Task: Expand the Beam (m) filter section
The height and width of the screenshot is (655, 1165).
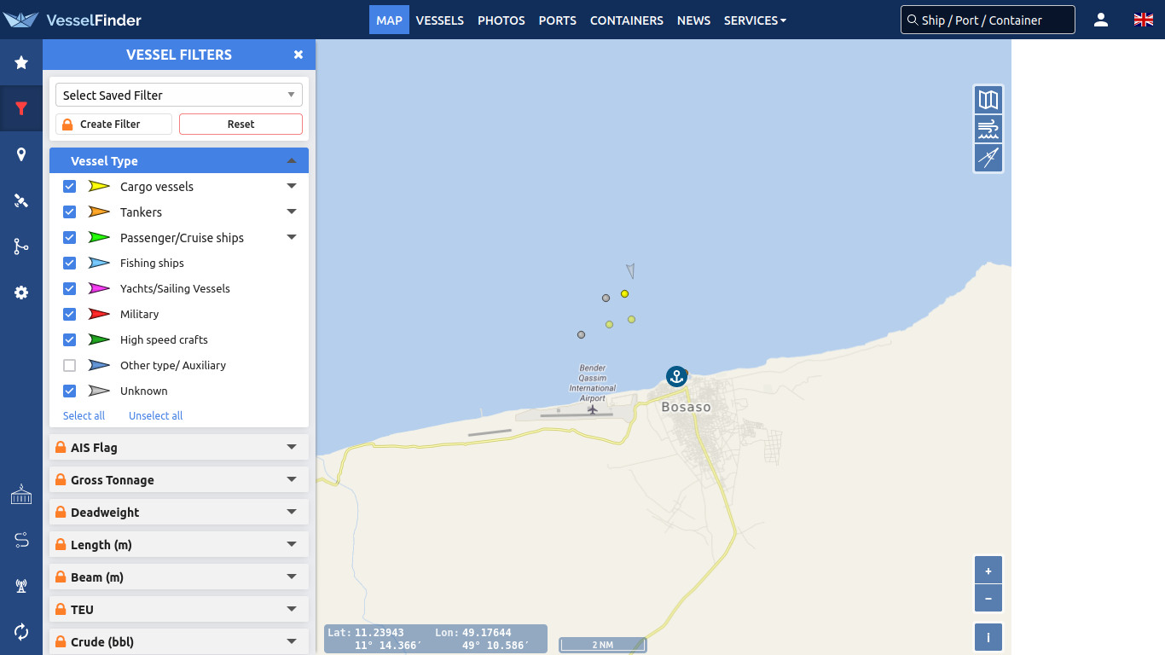Action: (x=179, y=577)
